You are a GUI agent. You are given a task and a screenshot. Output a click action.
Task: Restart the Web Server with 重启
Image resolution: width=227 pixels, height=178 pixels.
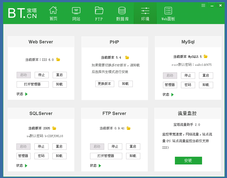pos(60,75)
